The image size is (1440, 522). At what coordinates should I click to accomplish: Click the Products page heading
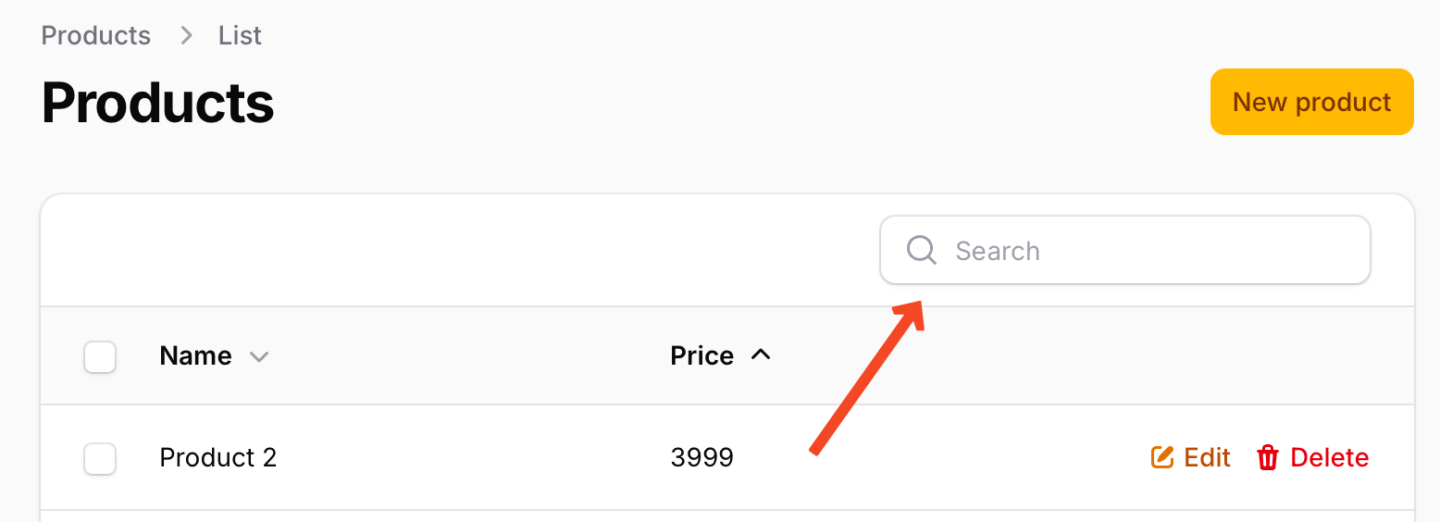tap(158, 102)
